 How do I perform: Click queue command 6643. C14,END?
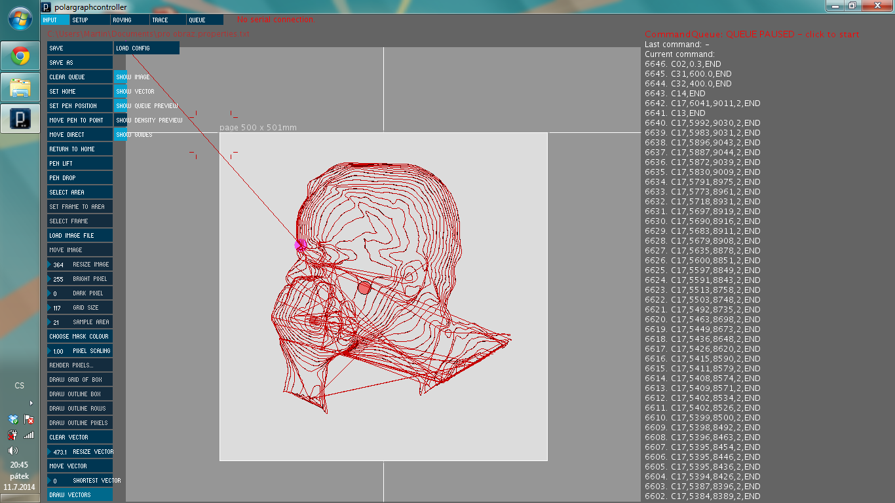[675, 94]
